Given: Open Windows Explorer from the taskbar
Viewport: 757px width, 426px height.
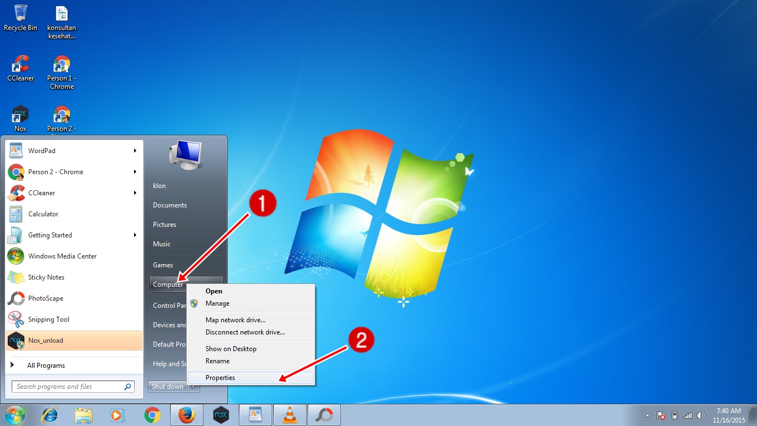Looking at the screenshot, I should point(84,415).
